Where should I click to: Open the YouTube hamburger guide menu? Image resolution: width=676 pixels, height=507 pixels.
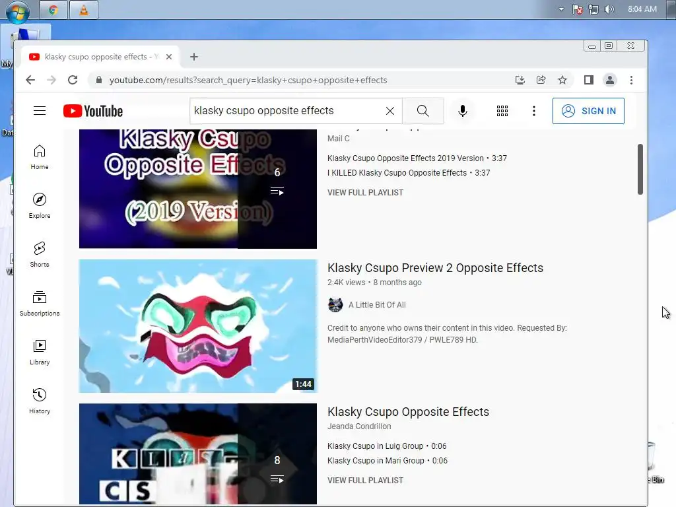(x=40, y=111)
